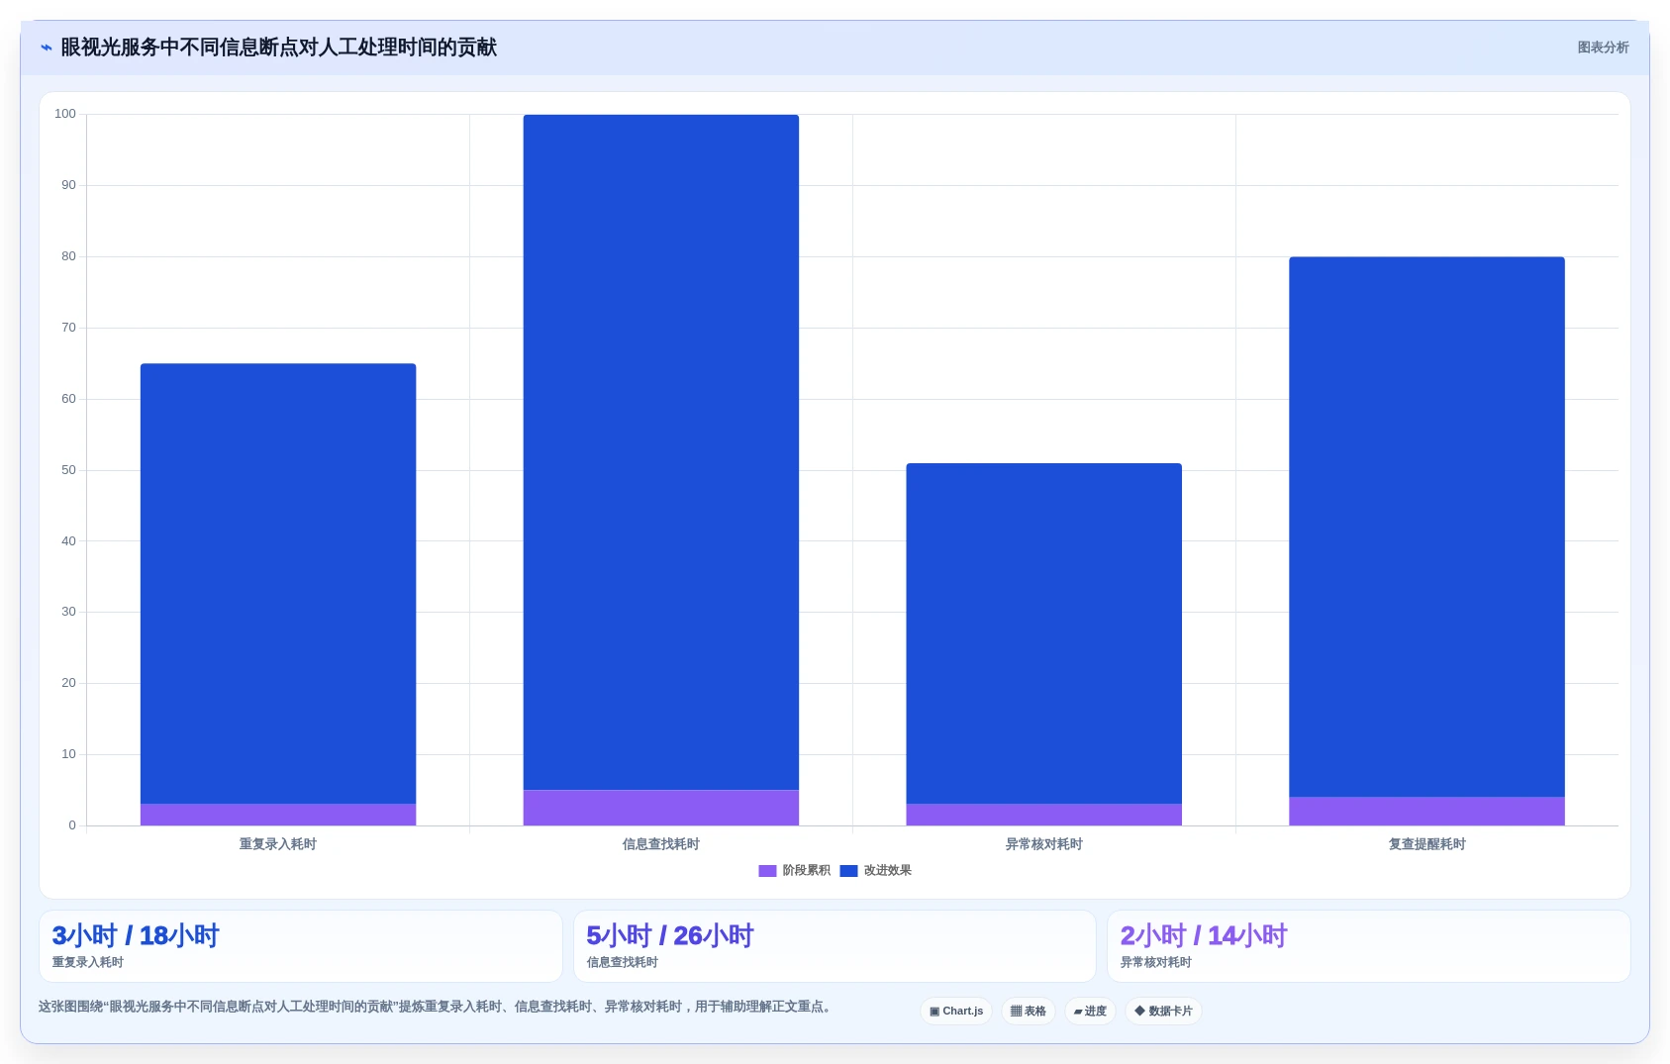1670x1064 pixels.
Task: Click the purple segment of 重复录入耗时 bar
Action: tap(278, 815)
